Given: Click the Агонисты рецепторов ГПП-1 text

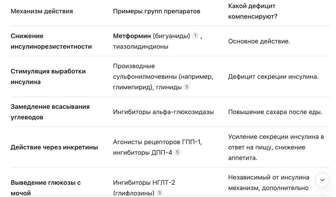Looking at the screenshot, I should [158, 142].
